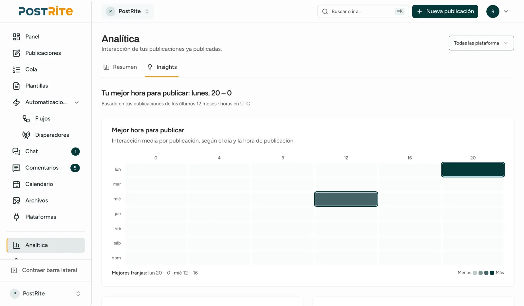524x306 pixels.
Task: Open the bottom PostRite account selector
Action: tap(46, 294)
